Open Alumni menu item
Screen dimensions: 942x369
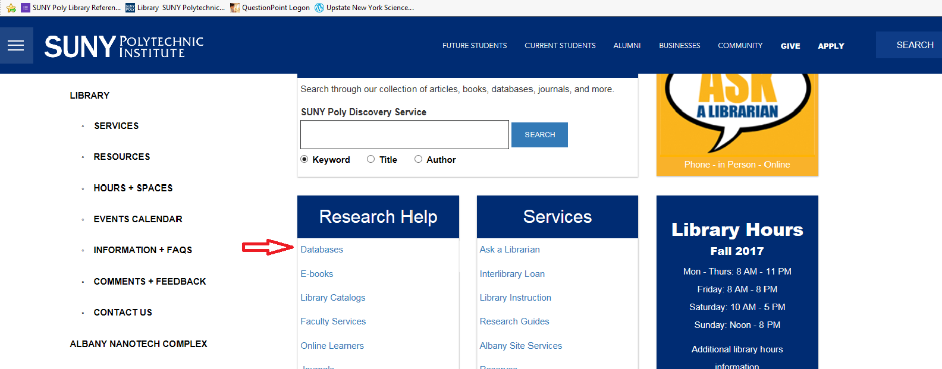point(627,46)
